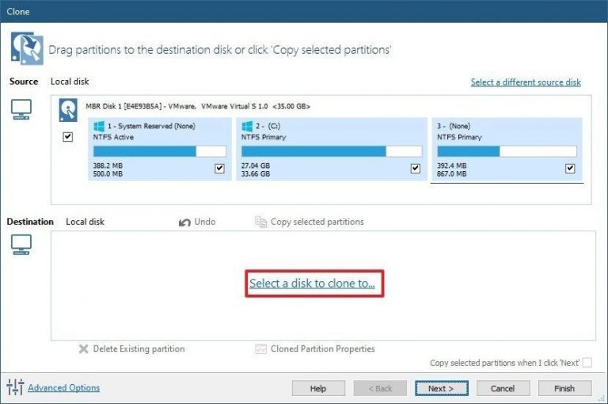Click the Undo arrow icon
This screenshot has height=404, width=608.
184,223
